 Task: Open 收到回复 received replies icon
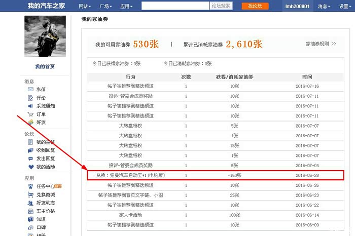tap(31, 150)
